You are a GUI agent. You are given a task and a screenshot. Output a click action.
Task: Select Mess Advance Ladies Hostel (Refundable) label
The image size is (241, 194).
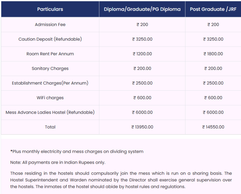[x=50, y=112]
